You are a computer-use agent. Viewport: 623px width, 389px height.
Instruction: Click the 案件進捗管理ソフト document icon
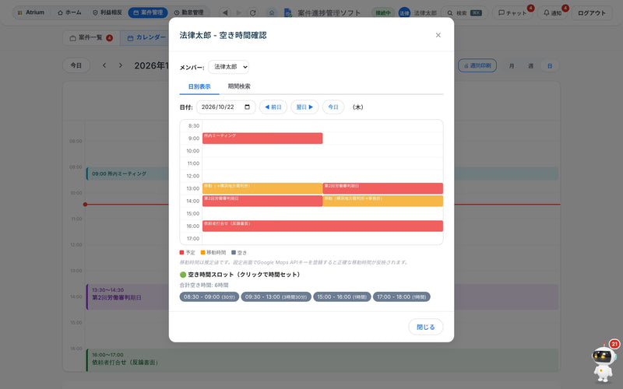pyautogui.click(x=288, y=12)
